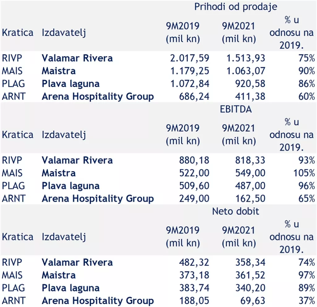This screenshot has width=317, height=307.
Task: Click Arena Hospitality Group's net profit 69,63
Action: pos(252,301)
